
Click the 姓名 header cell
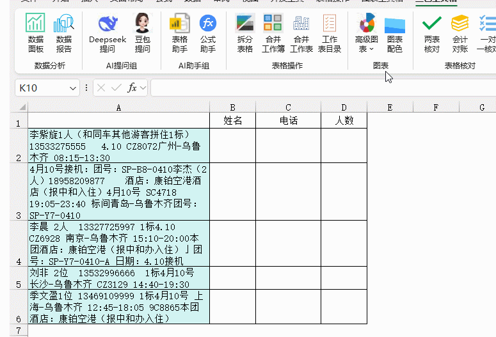[x=232, y=120]
